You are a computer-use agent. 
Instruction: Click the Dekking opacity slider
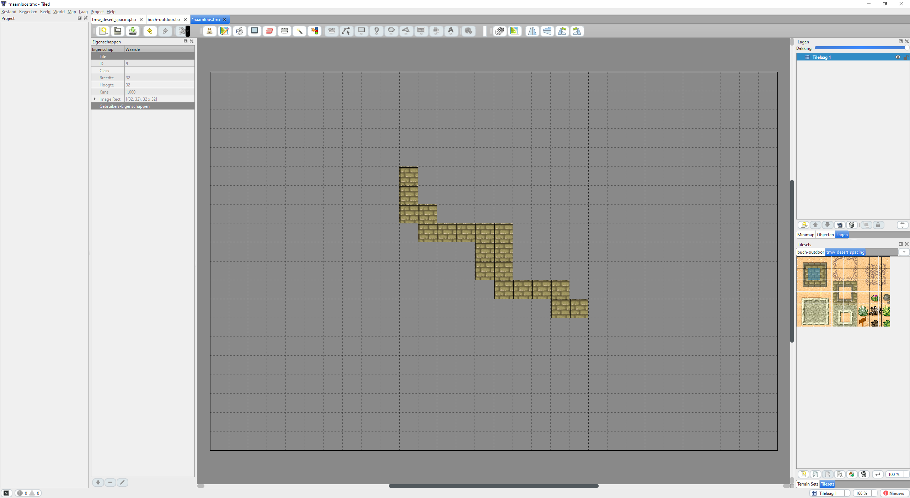[860, 48]
